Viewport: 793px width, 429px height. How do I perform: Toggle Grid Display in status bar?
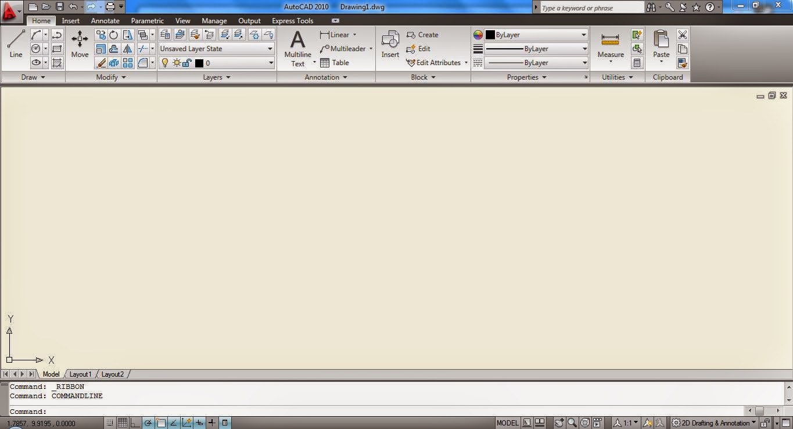123,423
